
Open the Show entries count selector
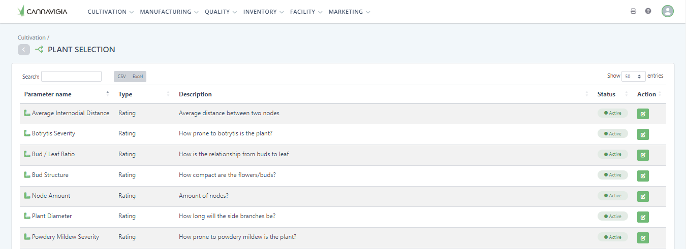(634, 76)
